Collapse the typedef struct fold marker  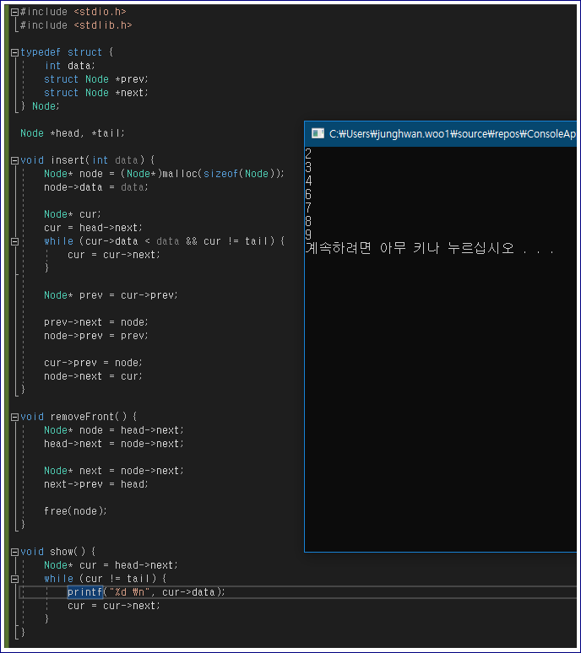point(14,52)
